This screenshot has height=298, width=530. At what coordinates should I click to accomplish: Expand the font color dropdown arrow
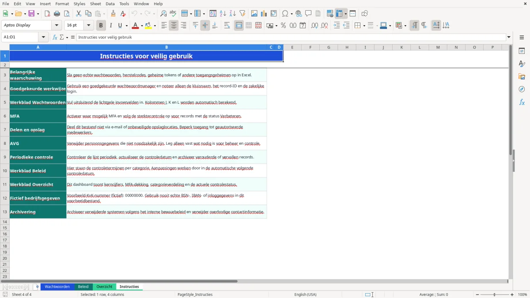[x=142, y=26]
